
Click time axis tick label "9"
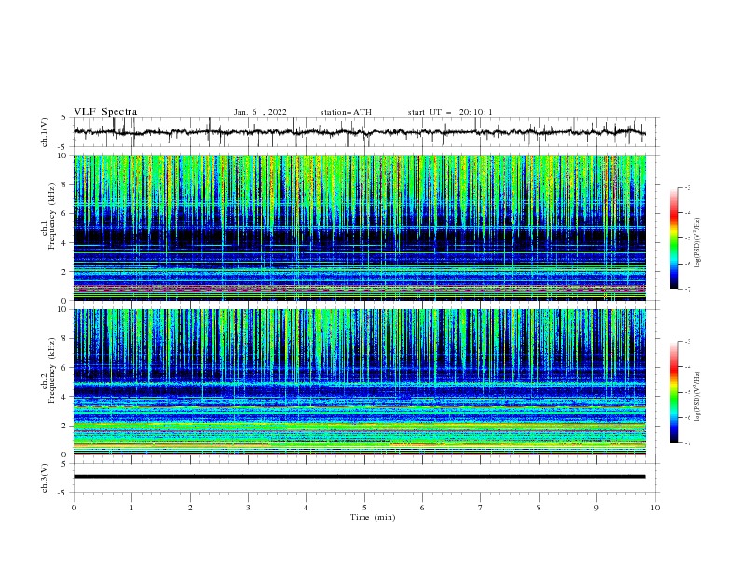pyautogui.click(x=596, y=508)
